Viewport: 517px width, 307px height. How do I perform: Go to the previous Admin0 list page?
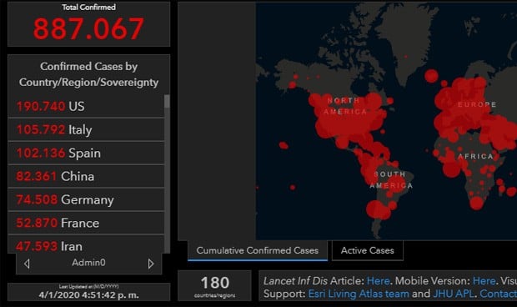(27, 264)
